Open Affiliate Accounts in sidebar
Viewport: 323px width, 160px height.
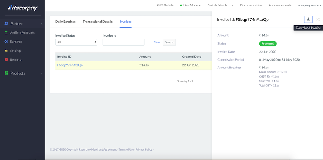point(22,33)
